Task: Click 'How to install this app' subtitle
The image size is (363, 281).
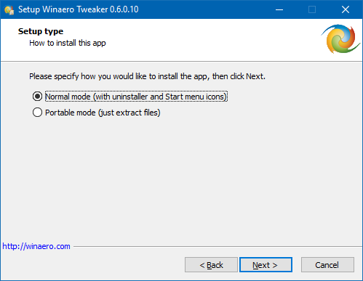Action: [x=68, y=43]
